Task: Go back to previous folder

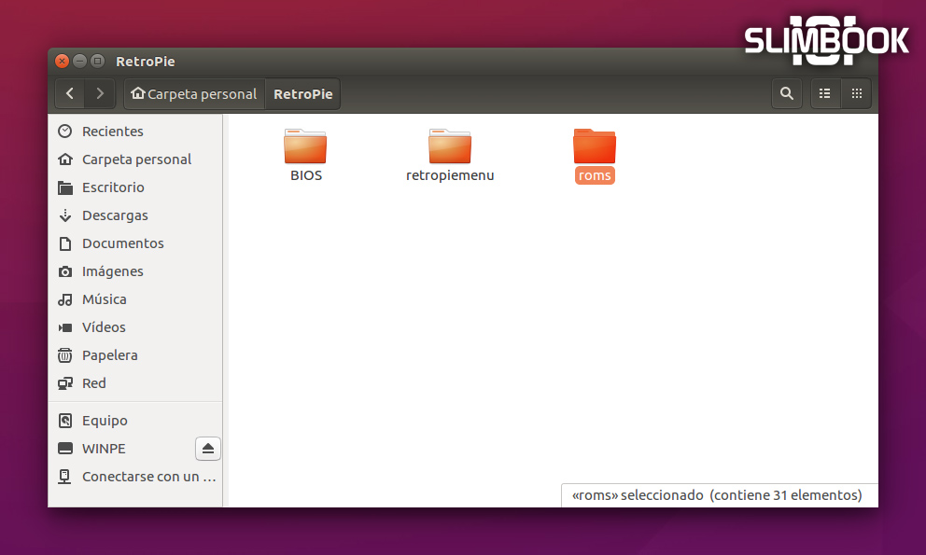Action: tap(70, 93)
